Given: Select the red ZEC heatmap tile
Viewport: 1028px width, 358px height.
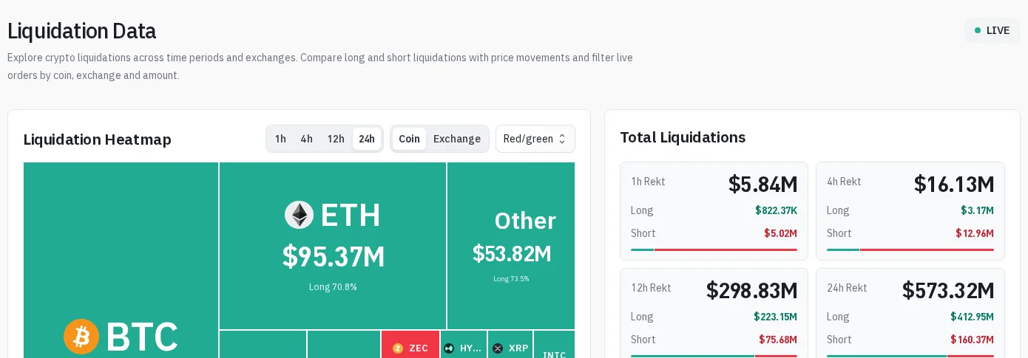Looking at the screenshot, I should (410, 345).
